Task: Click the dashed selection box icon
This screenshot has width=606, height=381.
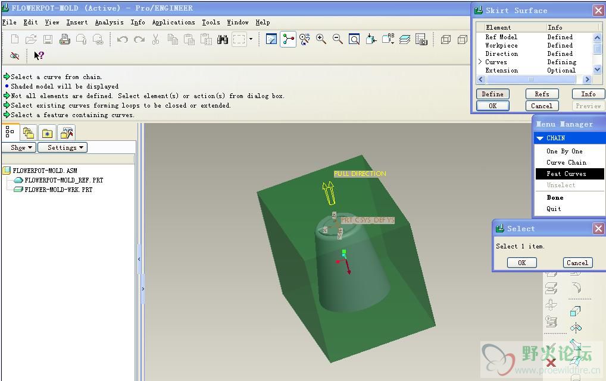Action: 239,39
